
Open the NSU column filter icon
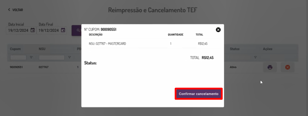(x=69, y=57)
